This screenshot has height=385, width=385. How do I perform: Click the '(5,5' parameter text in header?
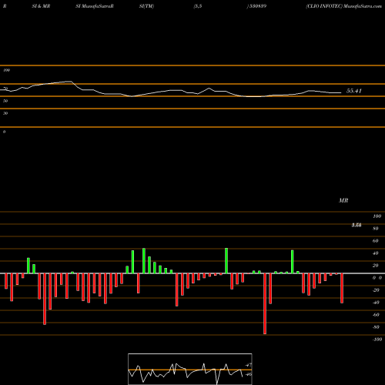point(198,6)
